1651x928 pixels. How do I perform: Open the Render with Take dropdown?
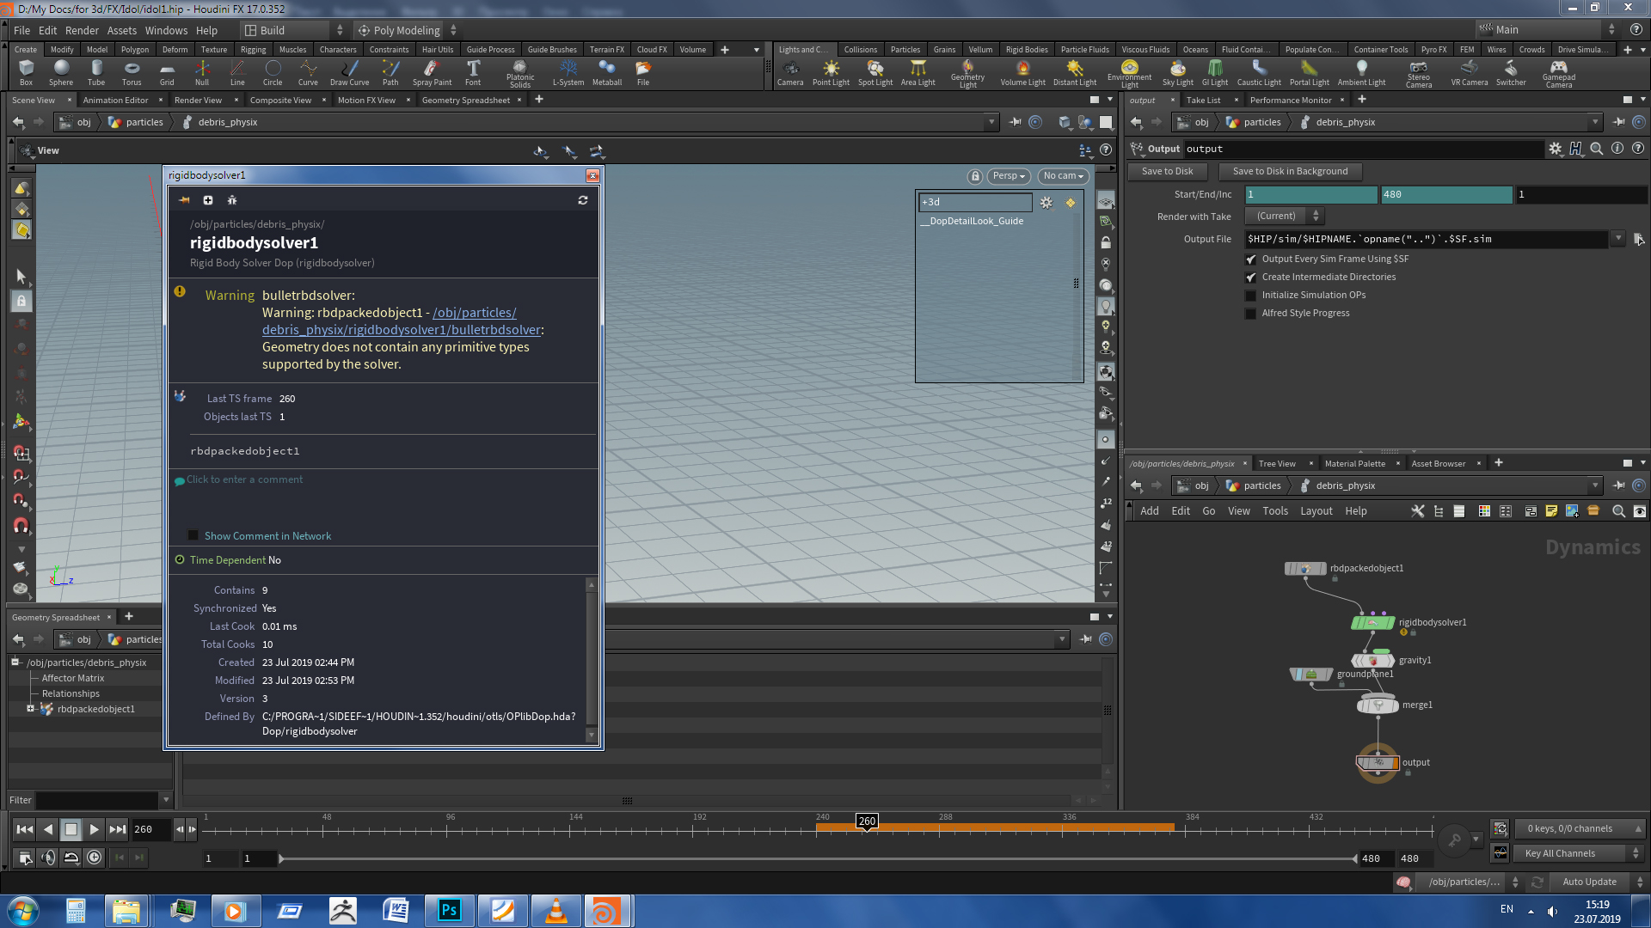pyautogui.click(x=1283, y=215)
